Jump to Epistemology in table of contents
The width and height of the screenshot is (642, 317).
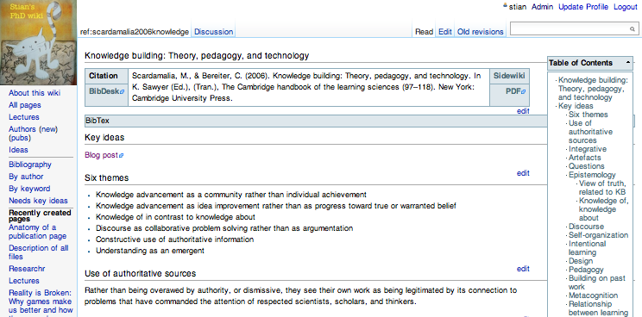point(592,175)
